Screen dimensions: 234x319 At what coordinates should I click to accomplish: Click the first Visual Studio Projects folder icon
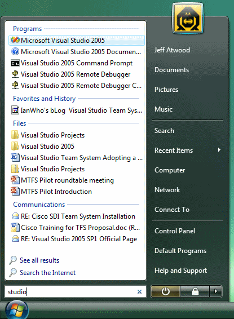coord(15,135)
